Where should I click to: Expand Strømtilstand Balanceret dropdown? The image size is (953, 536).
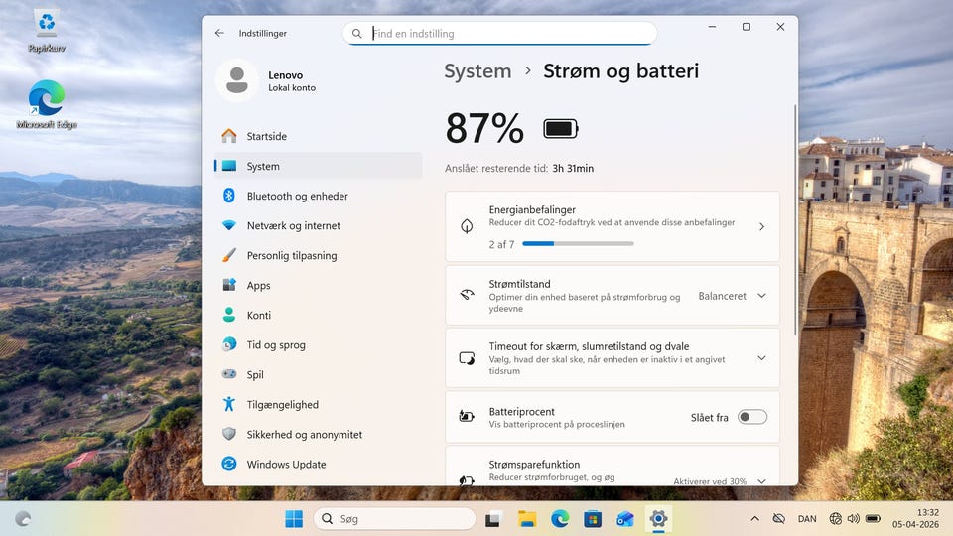[733, 296]
